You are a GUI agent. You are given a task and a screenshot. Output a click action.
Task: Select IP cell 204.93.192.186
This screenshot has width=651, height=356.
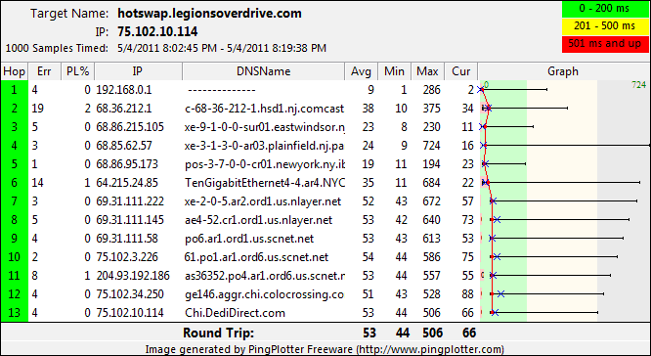click(133, 276)
